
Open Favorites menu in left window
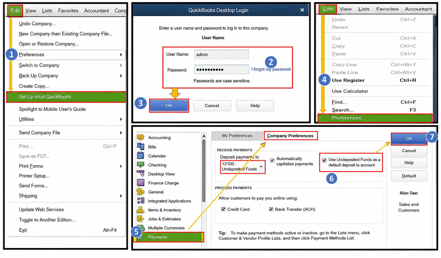click(x=68, y=11)
